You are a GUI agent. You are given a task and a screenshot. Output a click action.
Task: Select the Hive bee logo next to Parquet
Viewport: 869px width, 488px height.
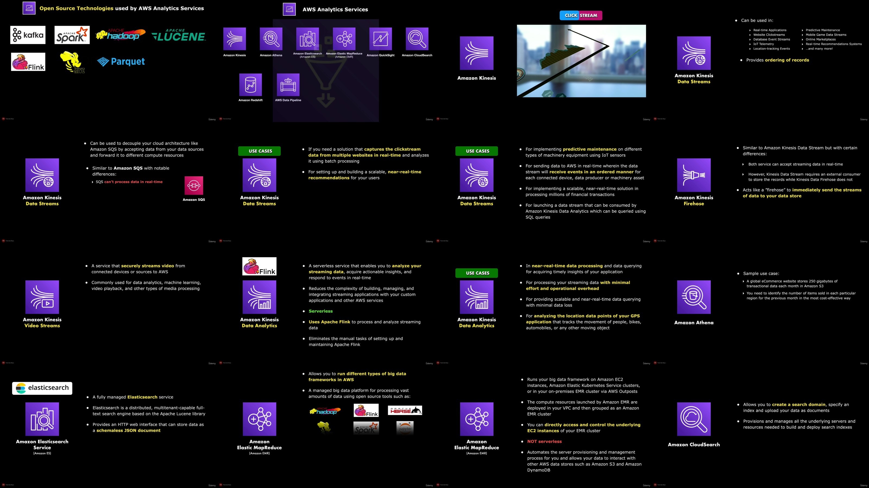72,62
